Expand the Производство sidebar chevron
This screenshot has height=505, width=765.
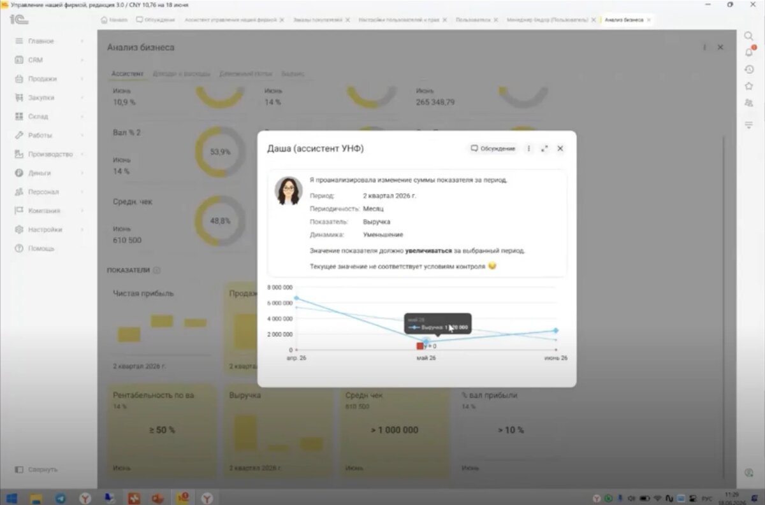pos(82,154)
